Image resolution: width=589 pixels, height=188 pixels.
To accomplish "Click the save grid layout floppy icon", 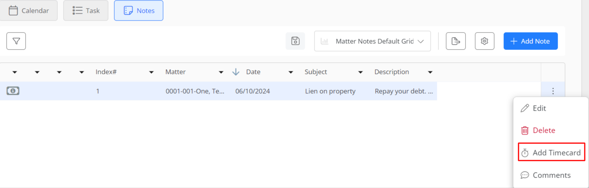I will pos(295,41).
